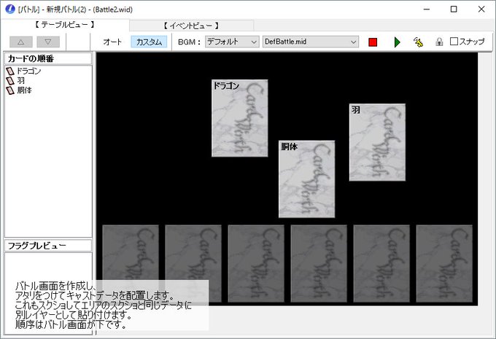Minimize the Battle2.wid window
496x339 pixels.
point(427,9)
